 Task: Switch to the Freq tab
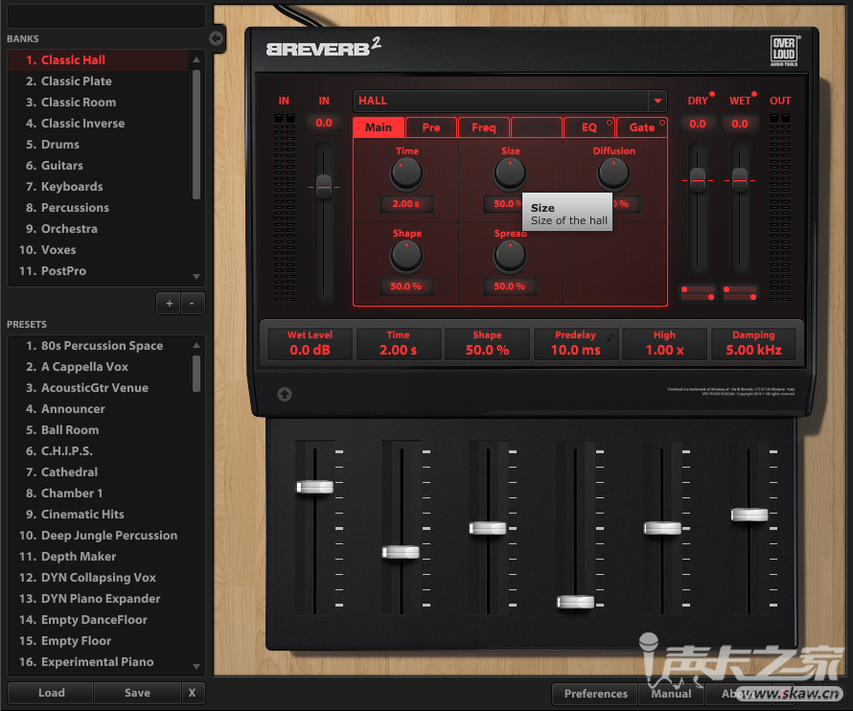point(484,127)
